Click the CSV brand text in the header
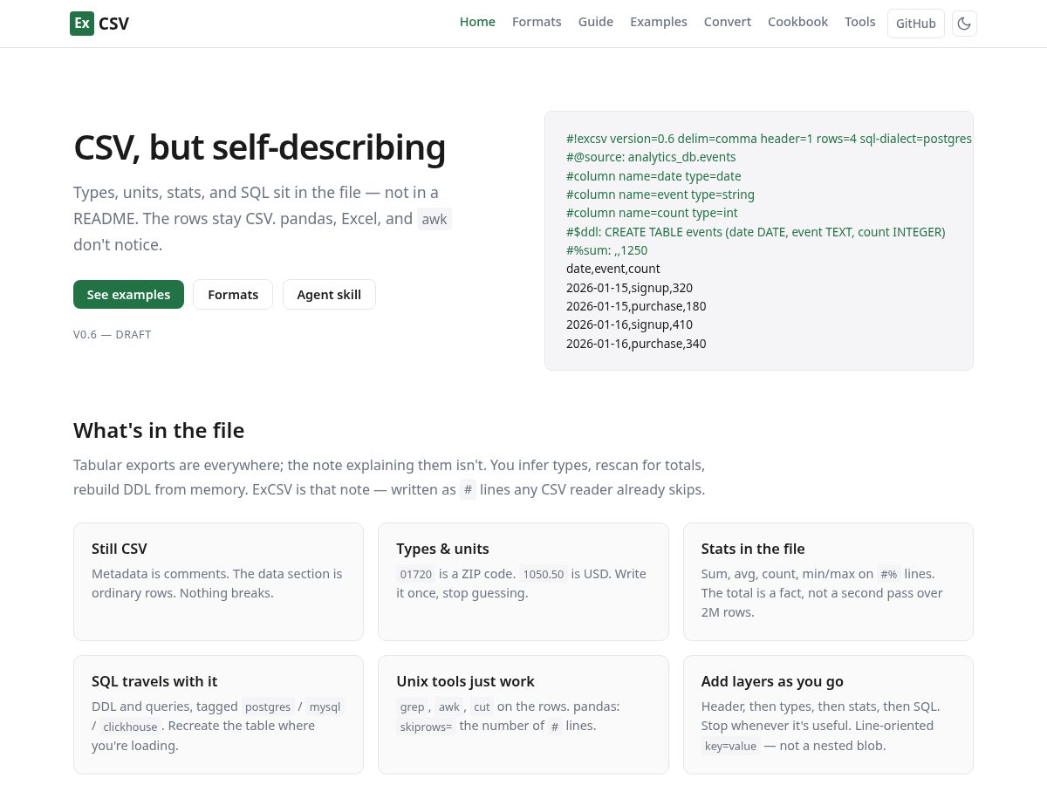1047x785 pixels. [x=114, y=24]
